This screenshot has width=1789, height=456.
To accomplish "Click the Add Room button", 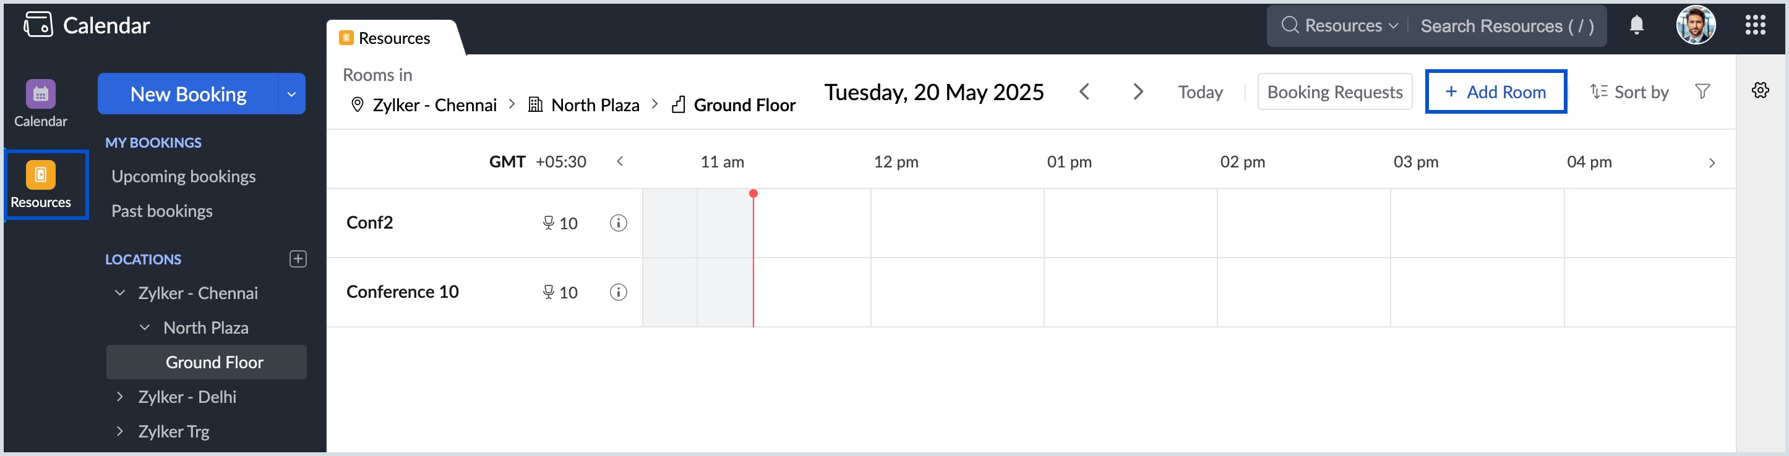I will (1495, 91).
